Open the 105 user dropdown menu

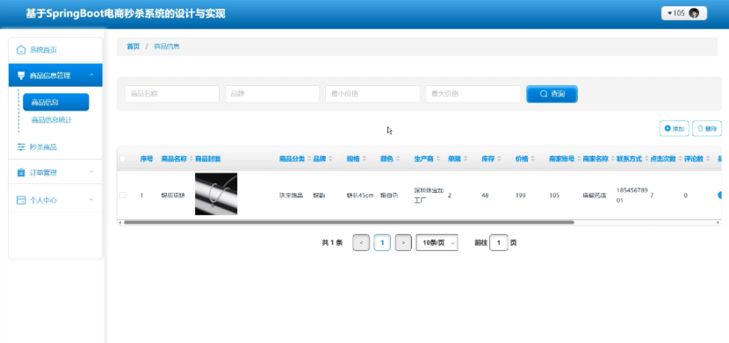click(684, 13)
